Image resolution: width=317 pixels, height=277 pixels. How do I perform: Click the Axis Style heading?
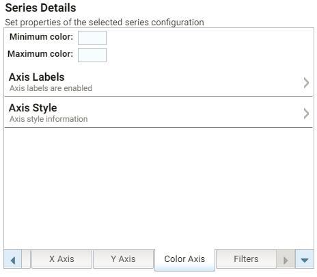(33, 108)
